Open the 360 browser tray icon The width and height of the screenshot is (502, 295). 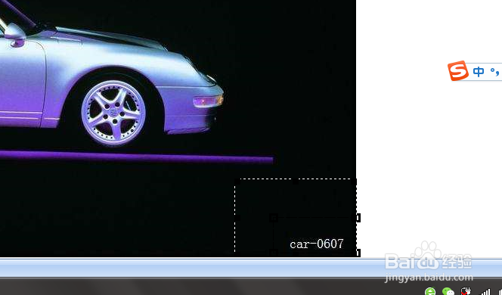click(x=431, y=291)
